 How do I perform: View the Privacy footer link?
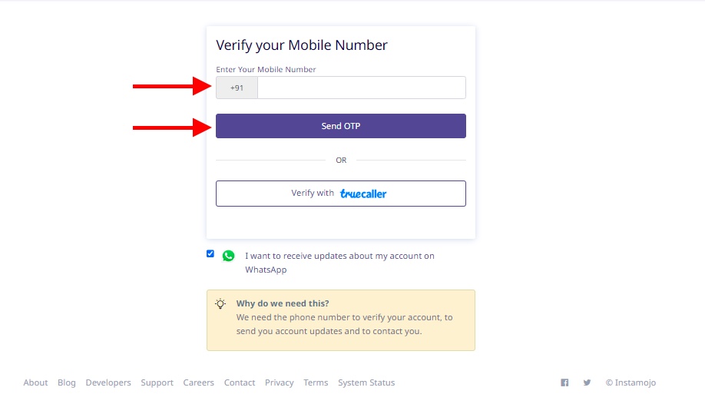coord(280,382)
